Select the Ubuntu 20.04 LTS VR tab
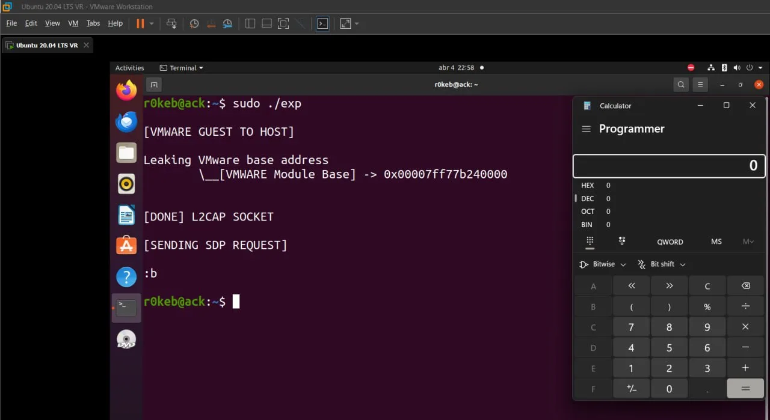 (46, 46)
